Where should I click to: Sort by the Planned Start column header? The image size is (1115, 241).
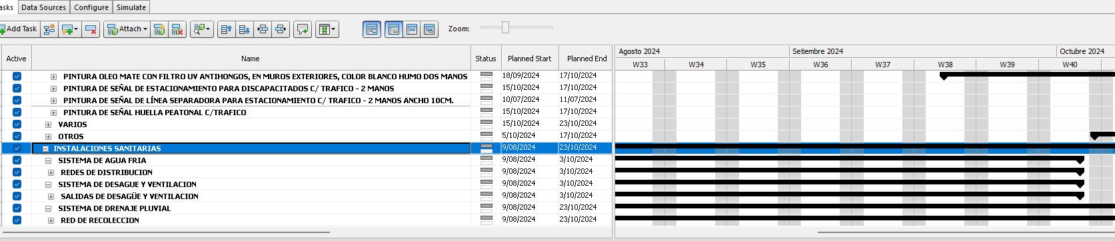point(530,59)
